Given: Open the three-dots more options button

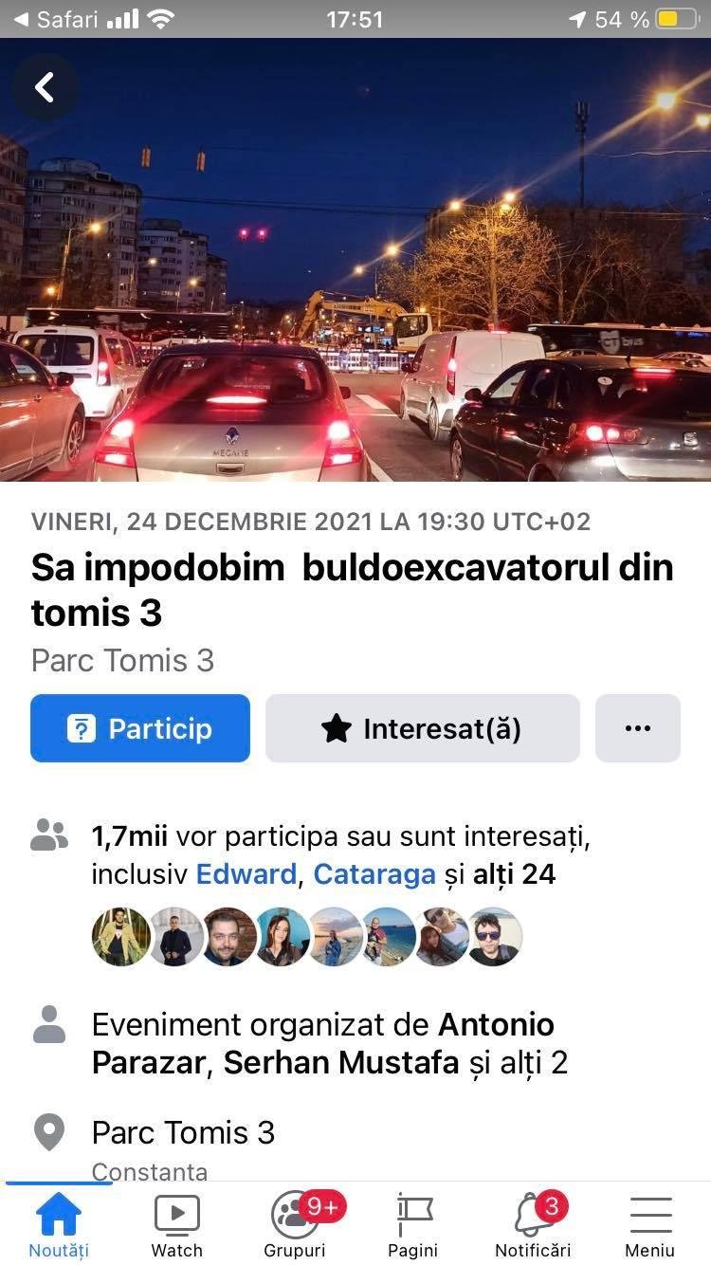Looking at the screenshot, I should tap(638, 728).
